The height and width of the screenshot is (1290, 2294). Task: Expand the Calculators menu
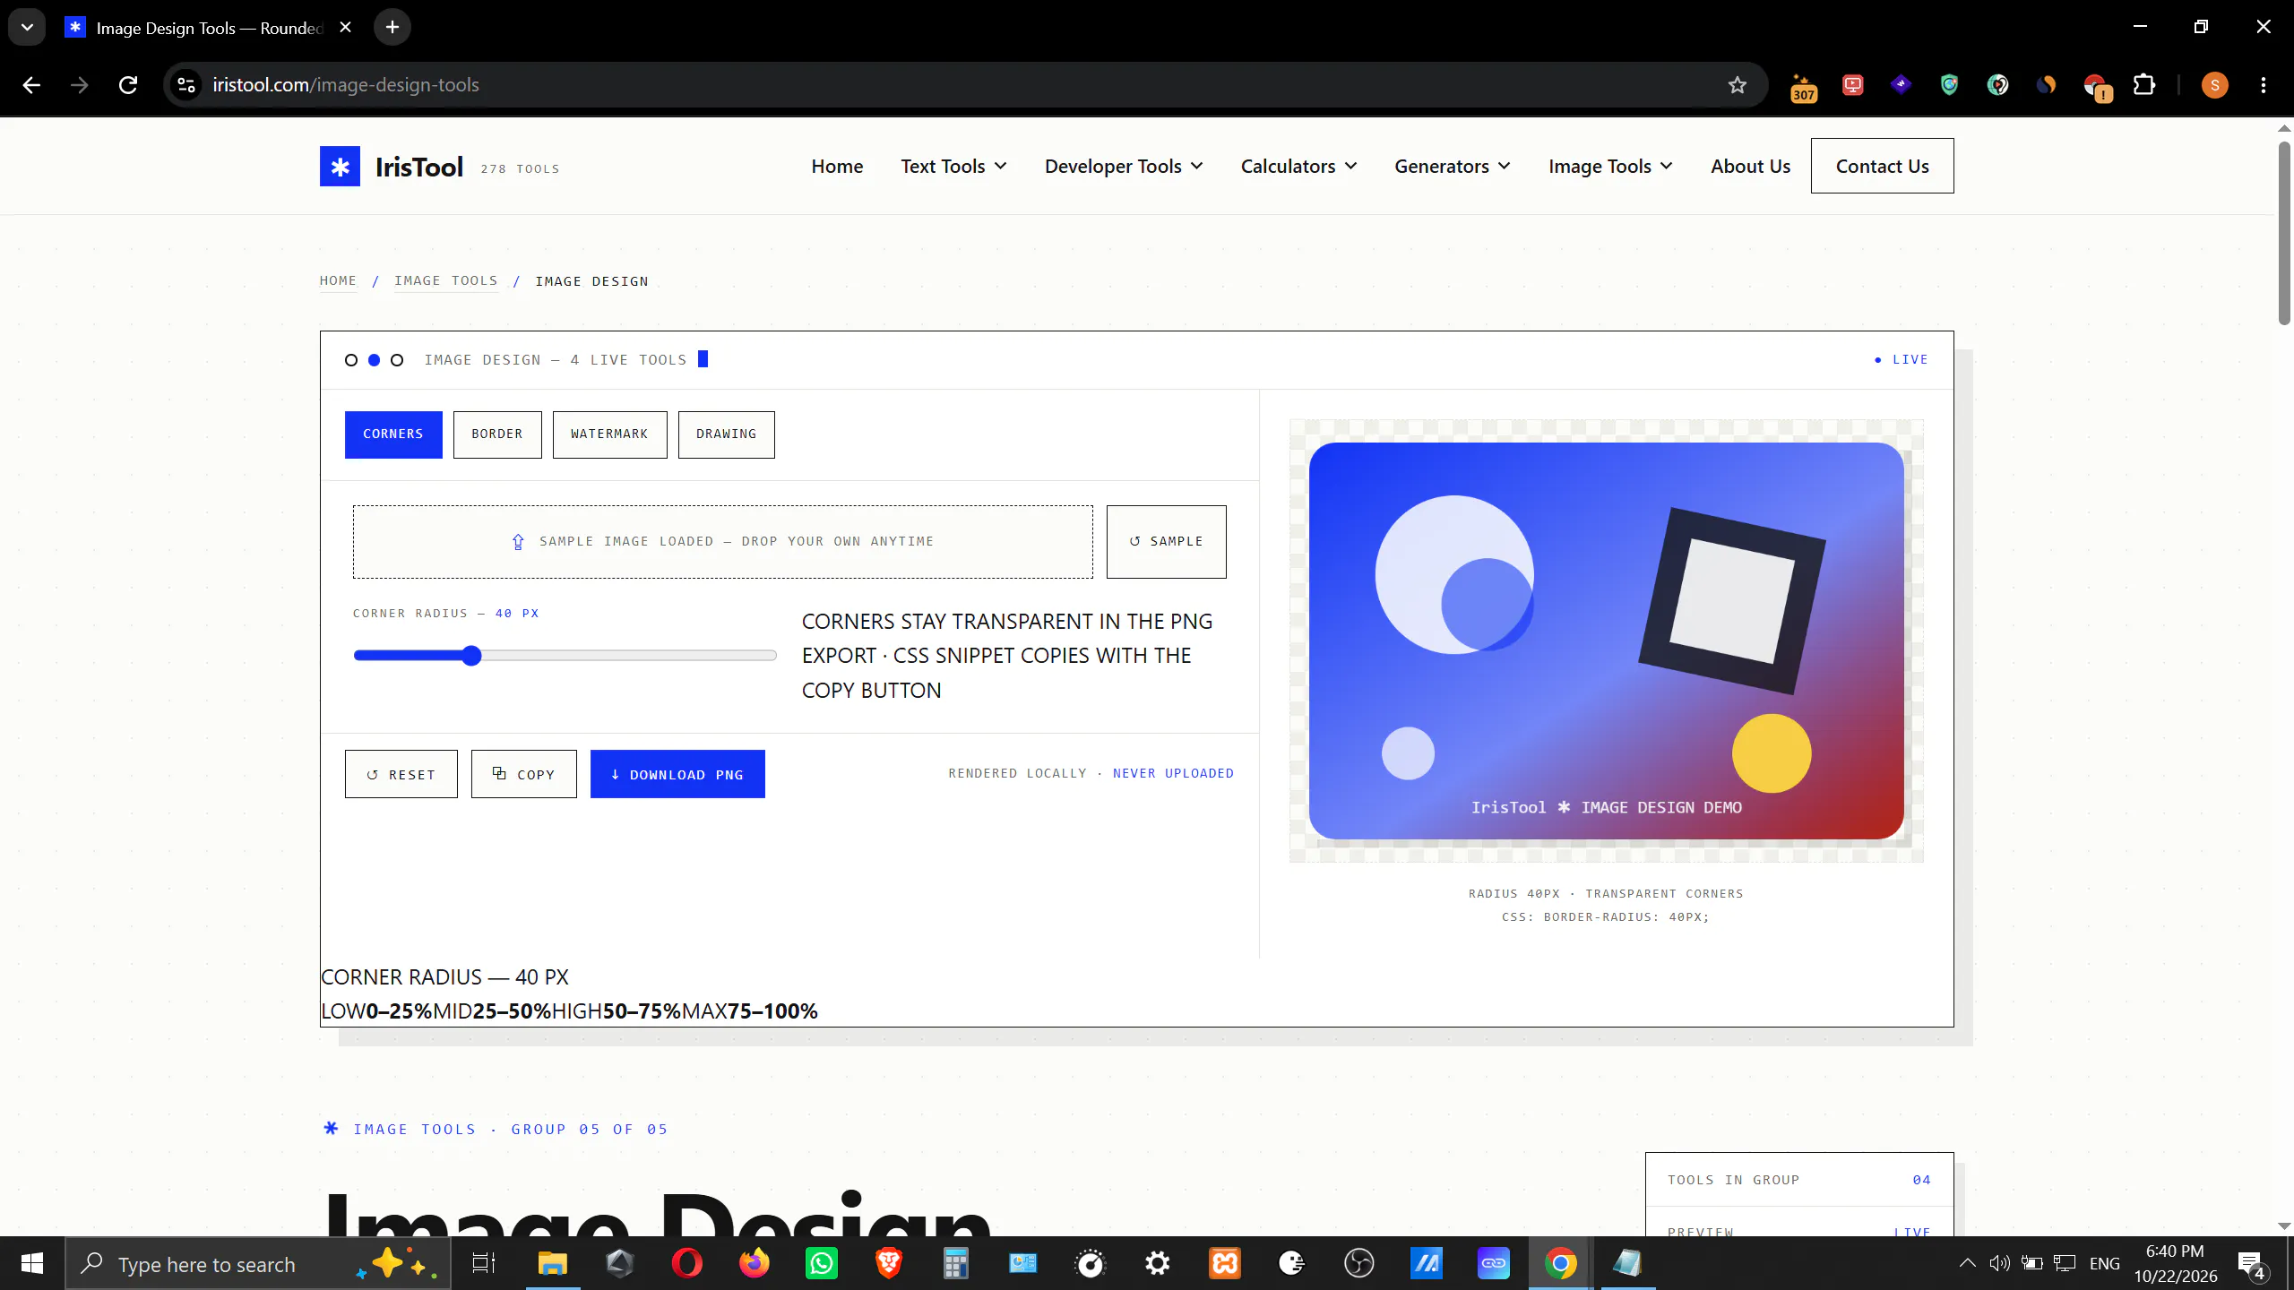pyautogui.click(x=1298, y=167)
